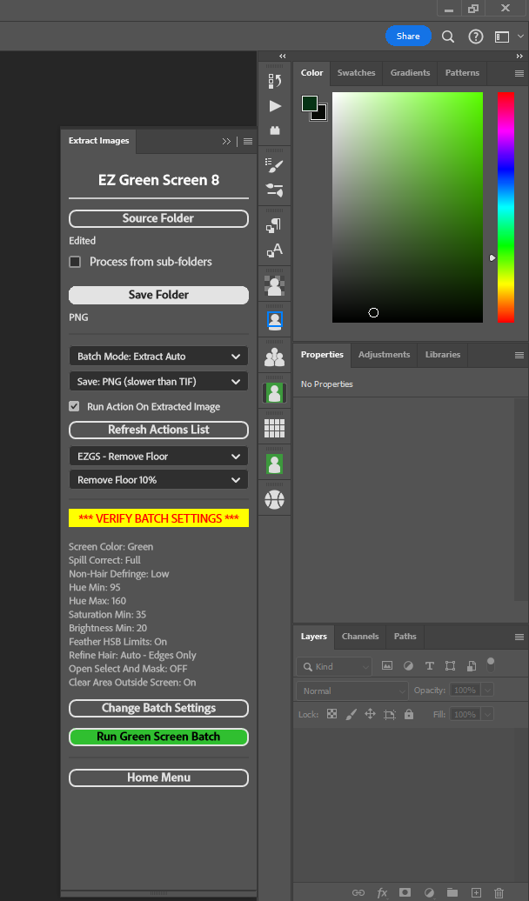Screen dimensions: 529x901
Task: Open the search magnifier icon
Action: tap(448, 37)
